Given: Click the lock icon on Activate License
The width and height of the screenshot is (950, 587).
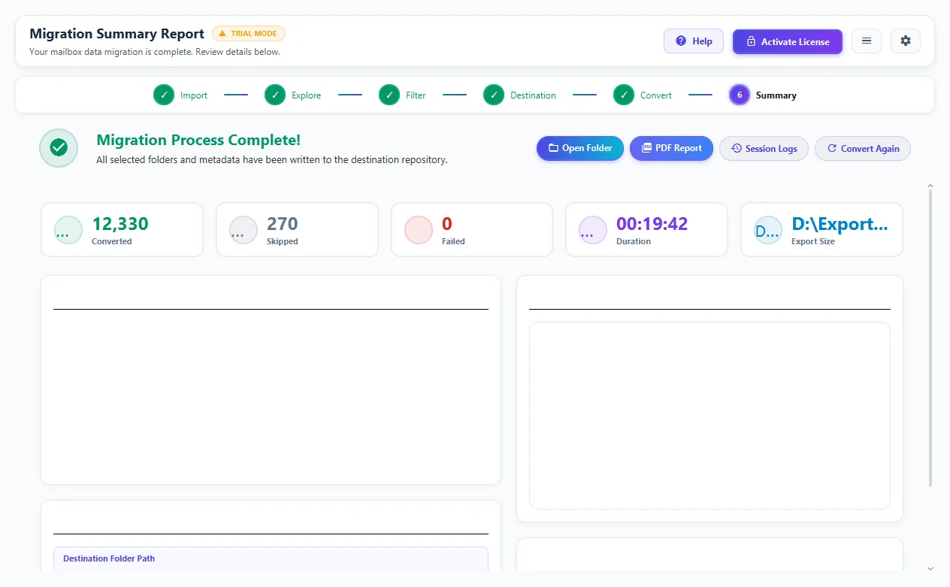Looking at the screenshot, I should [751, 41].
